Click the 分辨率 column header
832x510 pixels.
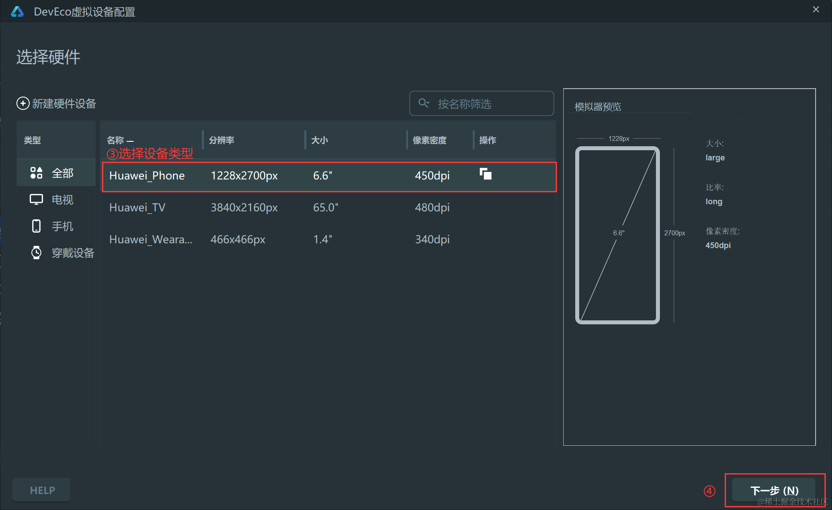pos(221,140)
